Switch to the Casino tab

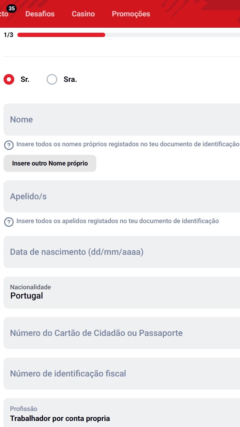(x=83, y=14)
